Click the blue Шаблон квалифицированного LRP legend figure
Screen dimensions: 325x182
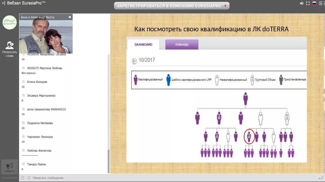tap(168, 80)
